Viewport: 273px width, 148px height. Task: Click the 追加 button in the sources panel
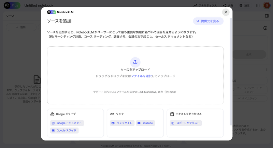(21, 27)
